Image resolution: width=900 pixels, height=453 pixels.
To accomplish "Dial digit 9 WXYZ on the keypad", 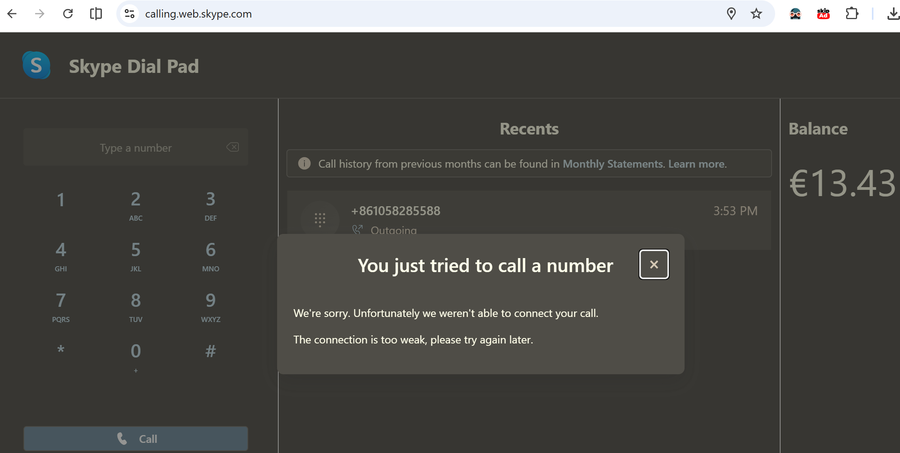I will tap(211, 307).
